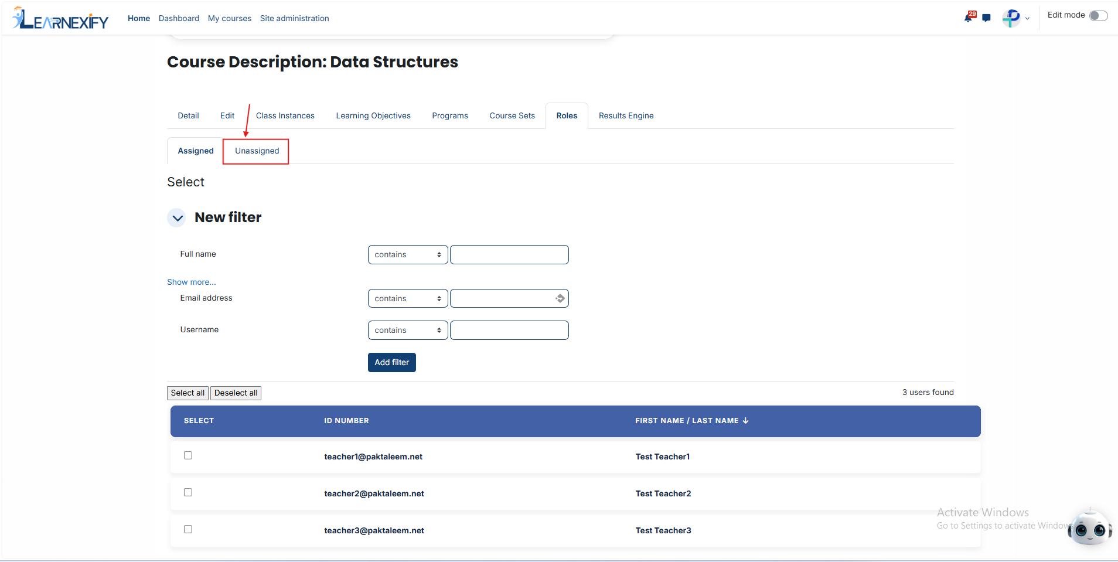The image size is (1118, 562).
Task: Open the Class Instances tab
Action: [285, 116]
